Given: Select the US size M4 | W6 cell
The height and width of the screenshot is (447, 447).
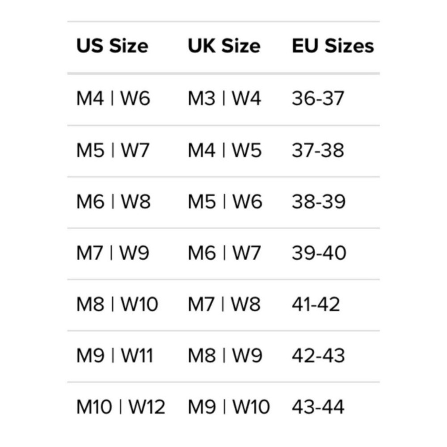Looking at the screenshot, I should pos(113,99).
